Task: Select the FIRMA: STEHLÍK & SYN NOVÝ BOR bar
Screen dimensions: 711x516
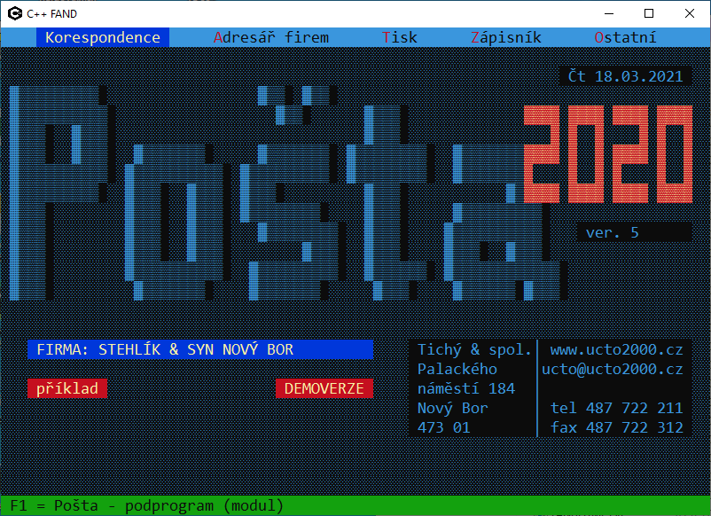Action: pyautogui.click(x=200, y=349)
